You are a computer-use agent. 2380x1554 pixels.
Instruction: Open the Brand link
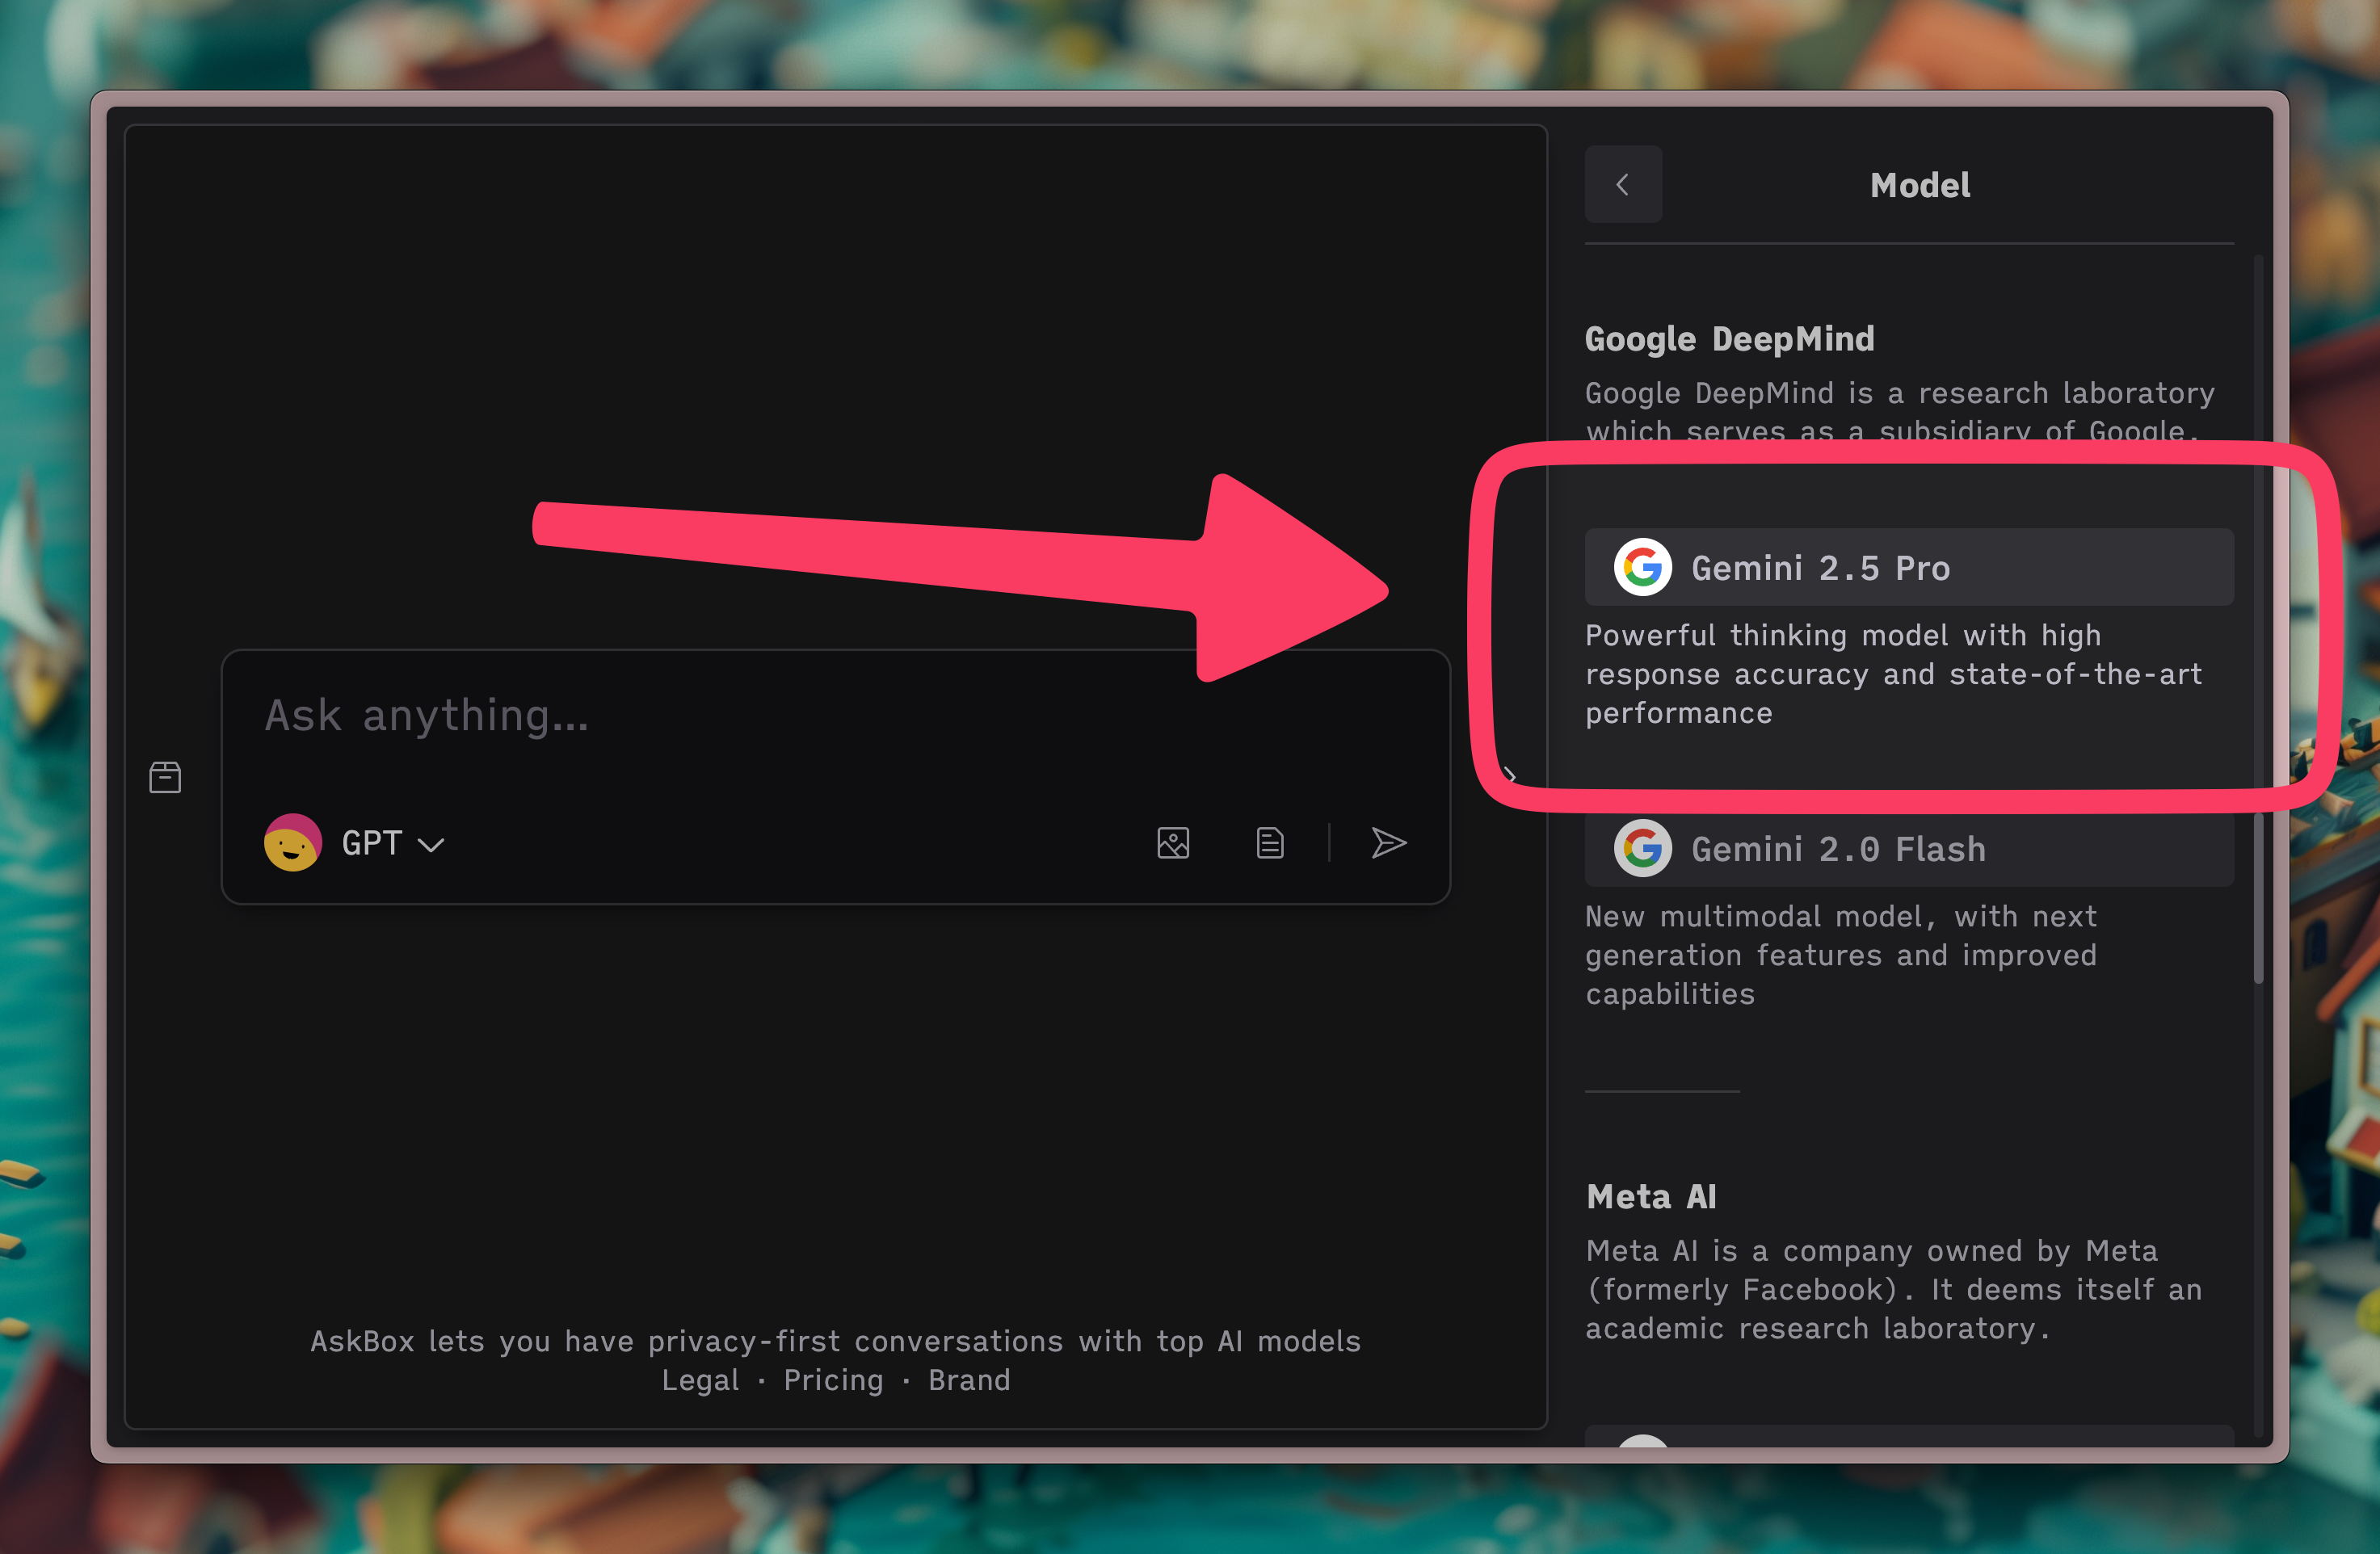pyautogui.click(x=969, y=1380)
